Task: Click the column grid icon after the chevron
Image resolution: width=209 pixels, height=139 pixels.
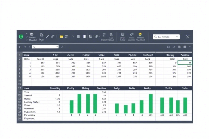Action: 78,37
